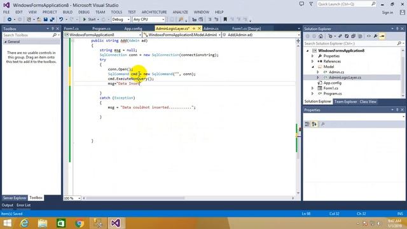This screenshot has width=407, height=229.
Task: Open the DEBUG menu
Action: [84, 12]
